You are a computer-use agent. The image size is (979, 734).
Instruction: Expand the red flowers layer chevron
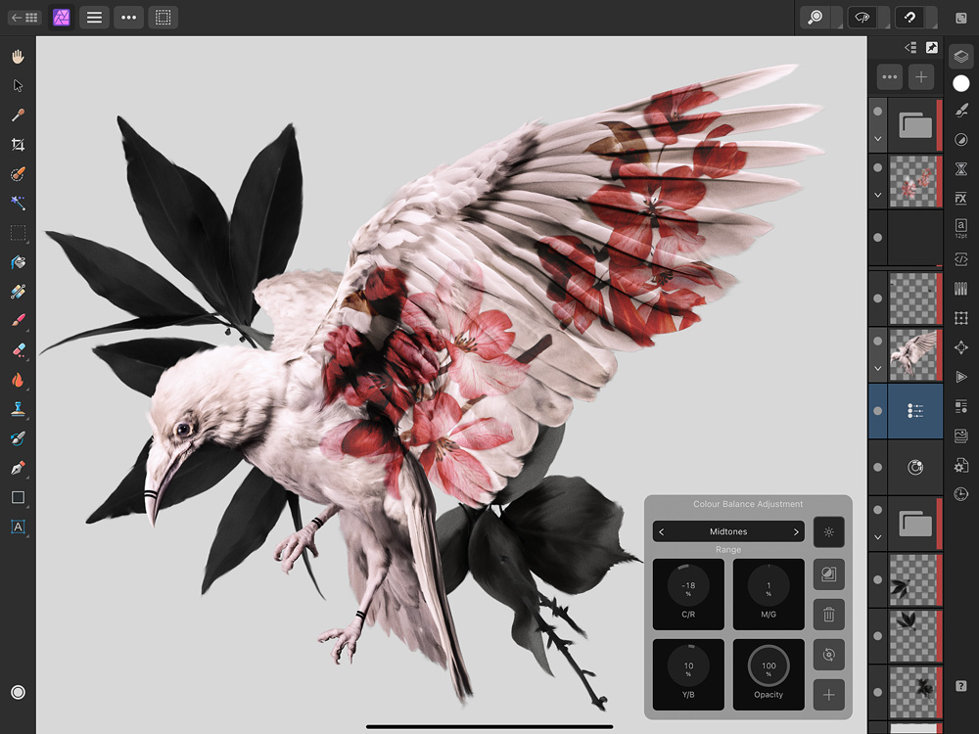click(877, 195)
